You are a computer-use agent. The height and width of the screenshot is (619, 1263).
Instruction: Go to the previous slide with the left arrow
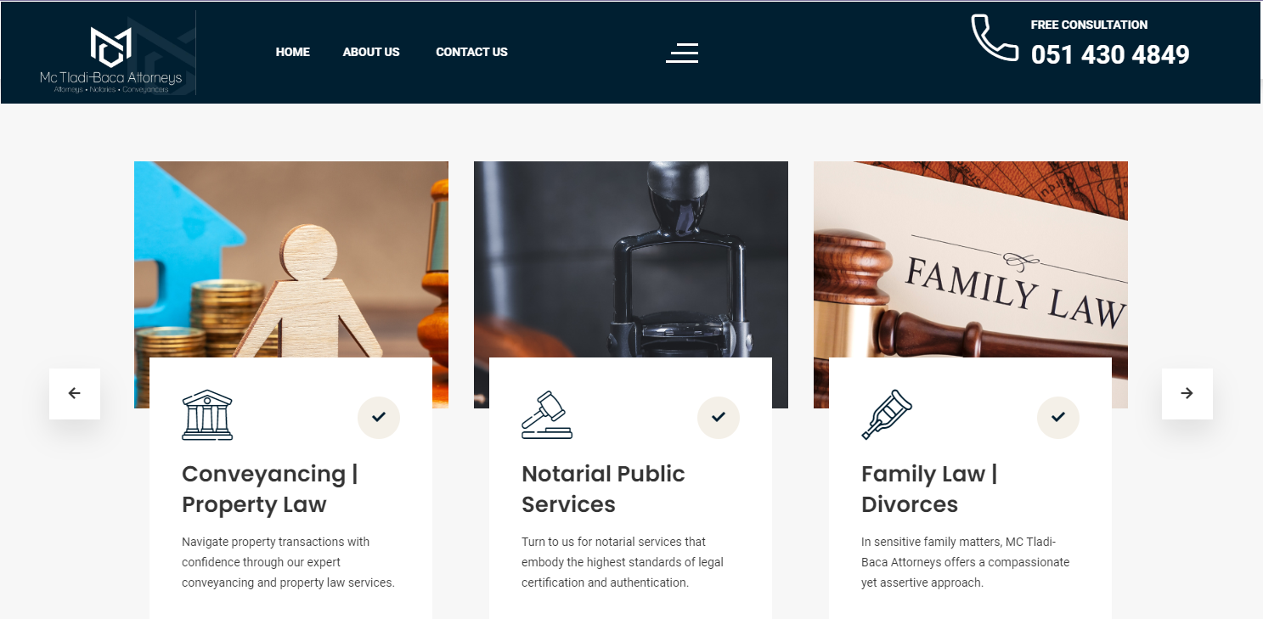[x=75, y=393]
